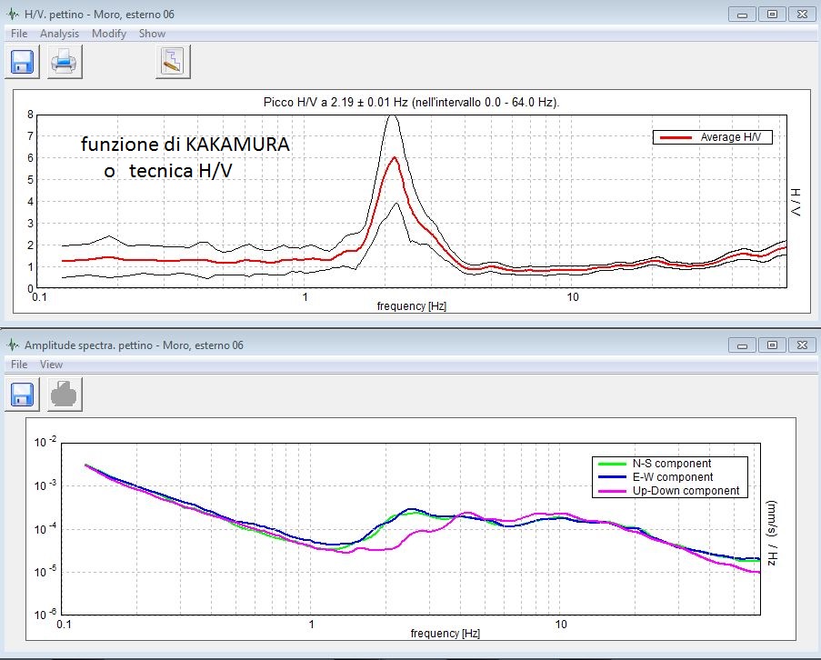821x660 pixels.
Task: Open the View menu in Amplitude spectra window
Action: 52,365
